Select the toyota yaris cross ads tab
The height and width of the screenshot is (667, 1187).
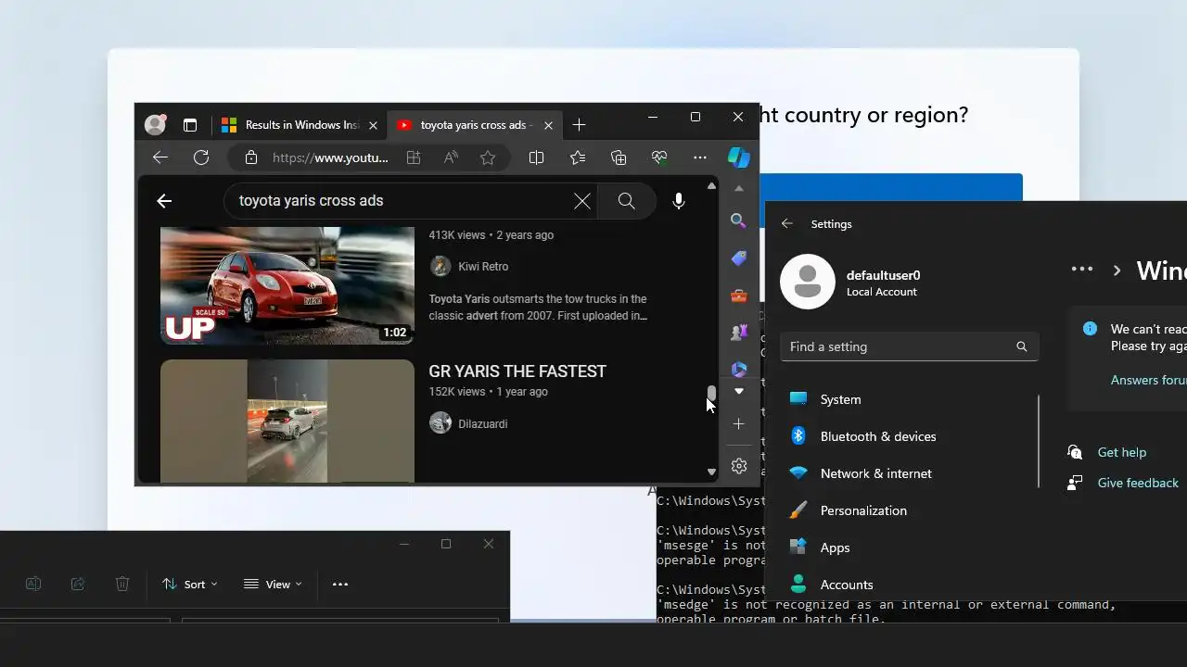click(477, 125)
